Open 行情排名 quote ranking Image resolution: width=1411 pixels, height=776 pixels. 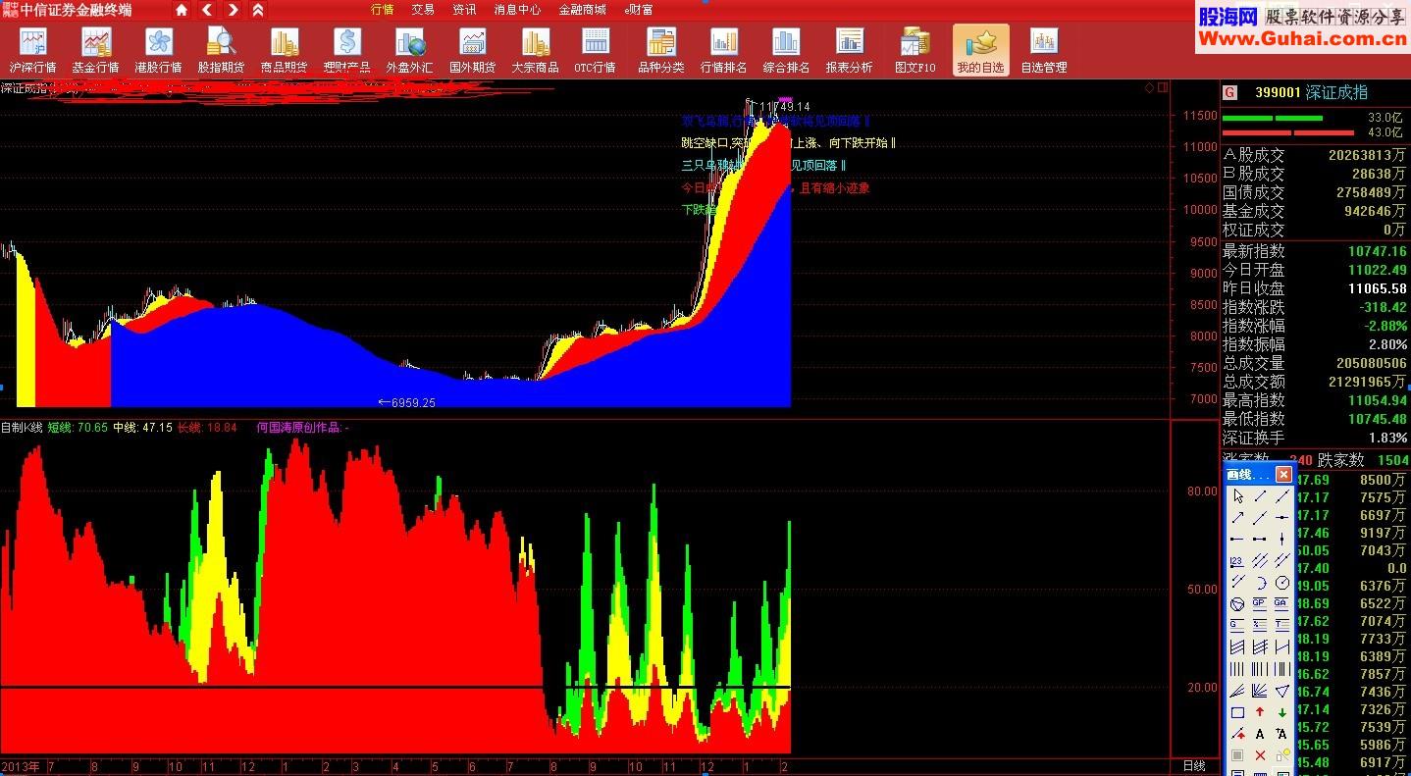(x=723, y=49)
